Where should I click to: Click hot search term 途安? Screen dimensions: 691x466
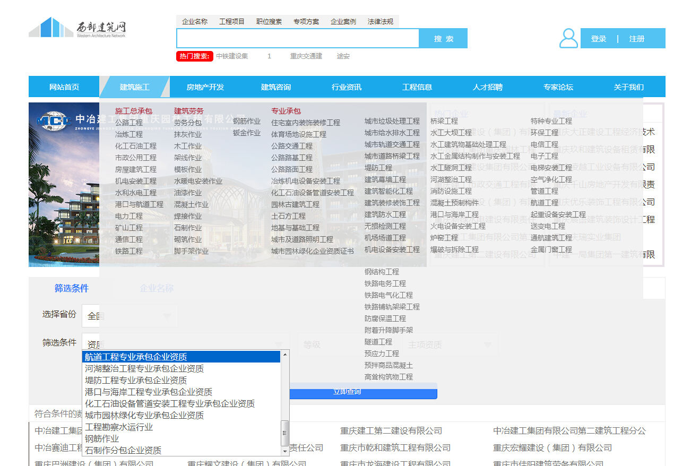coord(343,56)
